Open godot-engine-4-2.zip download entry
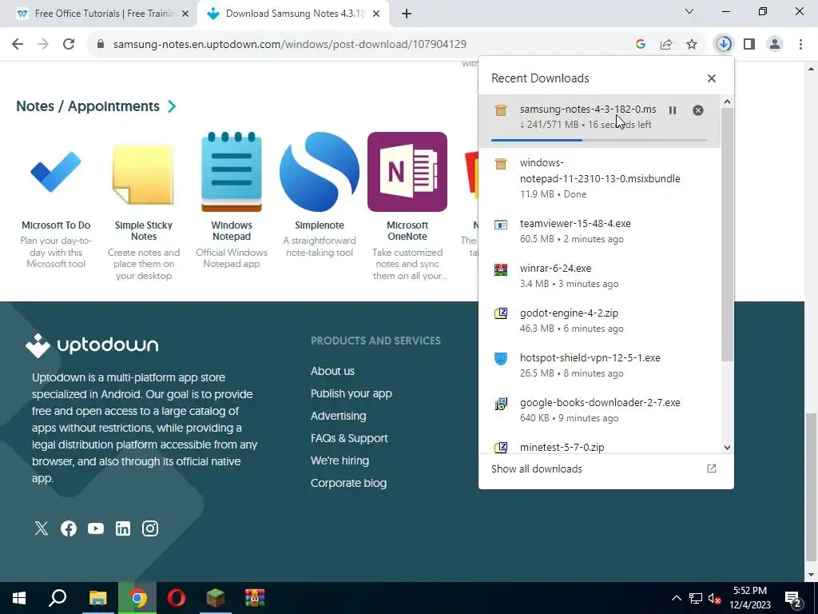Image resolution: width=818 pixels, height=614 pixels. [x=600, y=321]
